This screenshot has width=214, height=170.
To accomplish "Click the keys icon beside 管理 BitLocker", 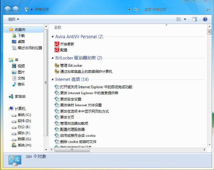I will (x=57, y=65).
